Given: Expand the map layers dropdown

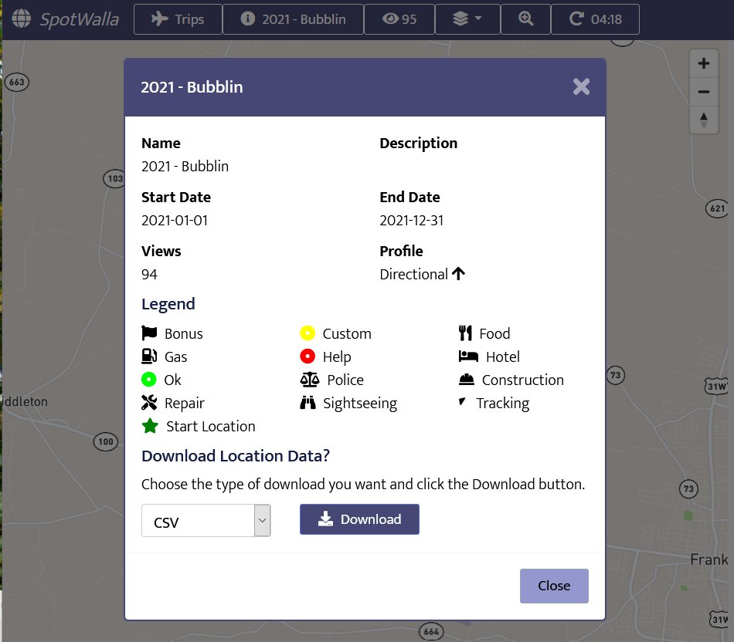Looking at the screenshot, I should coord(467,19).
